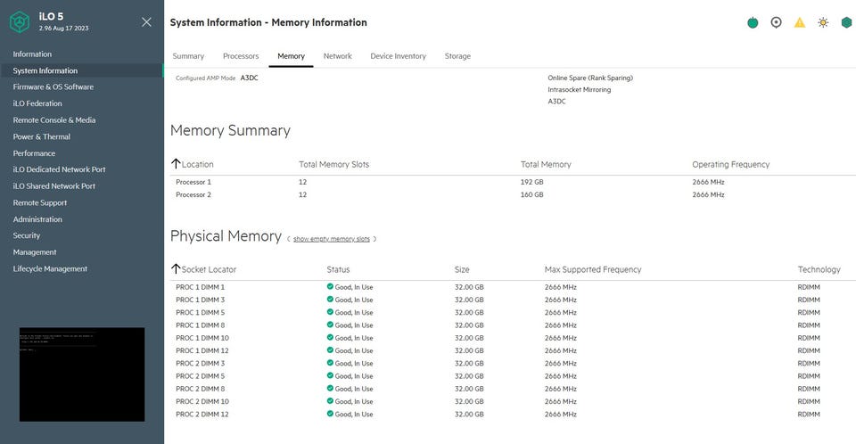Open the remote console thumbnail preview
Image resolution: width=856 pixels, height=444 pixels.
click(82, 374)
